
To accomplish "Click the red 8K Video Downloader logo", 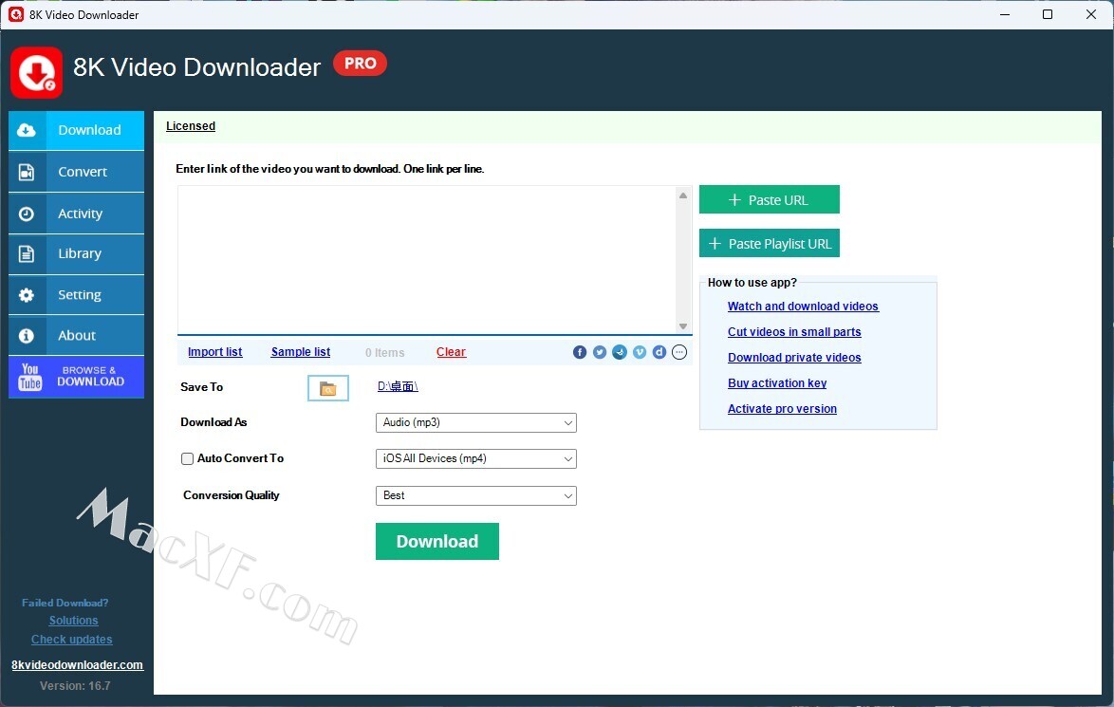I will [x=36, y=72].
